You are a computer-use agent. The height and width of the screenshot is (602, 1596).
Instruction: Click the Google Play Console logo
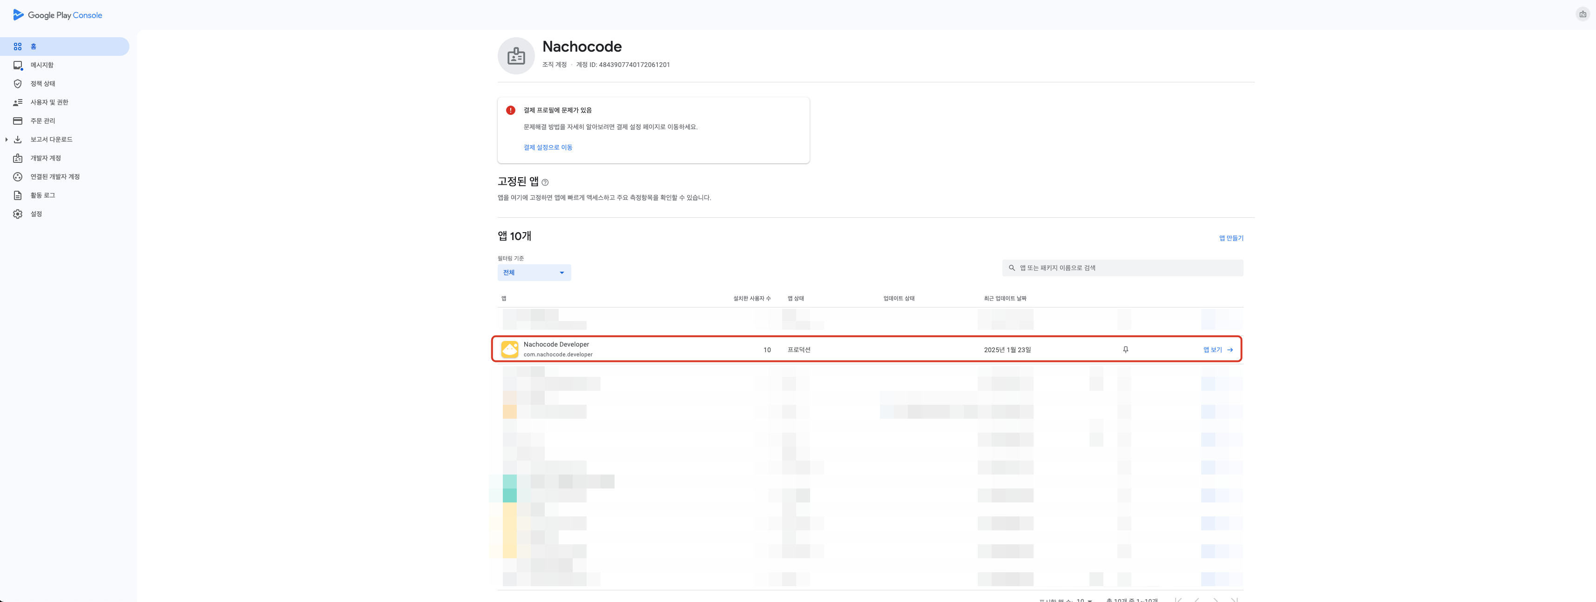point(57,15)
